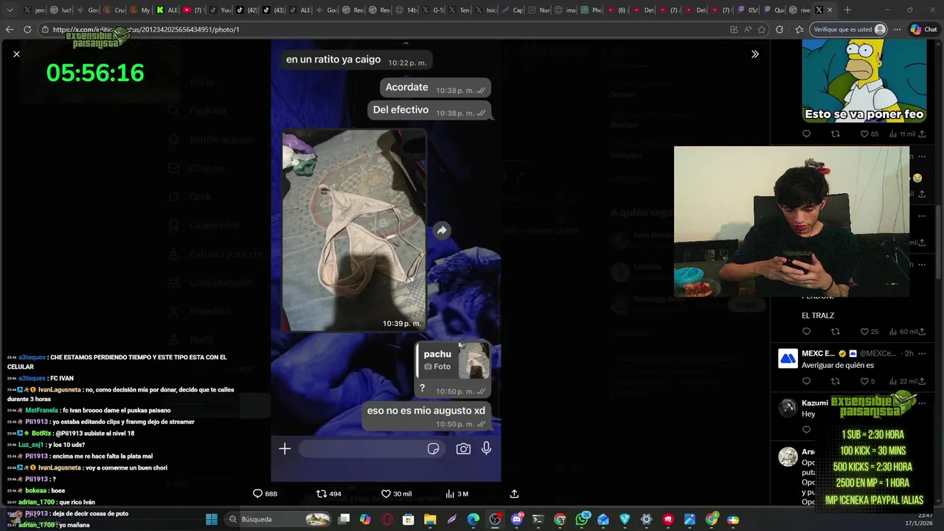Open IvanLagusneta's 'voy a comerme' chat message
The height and width of the screenshot is (531, 944).
[87, 468]
